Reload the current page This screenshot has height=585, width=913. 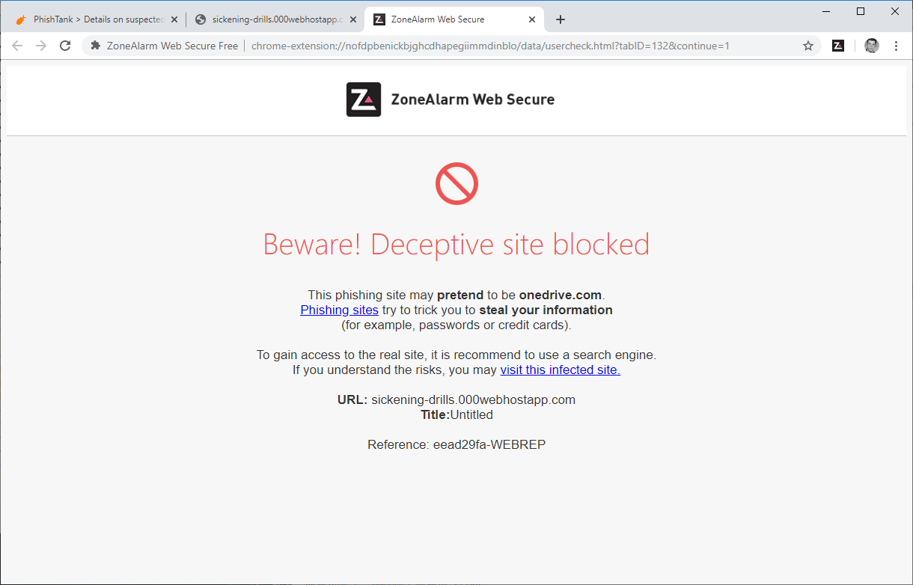(x=65, y=46)
